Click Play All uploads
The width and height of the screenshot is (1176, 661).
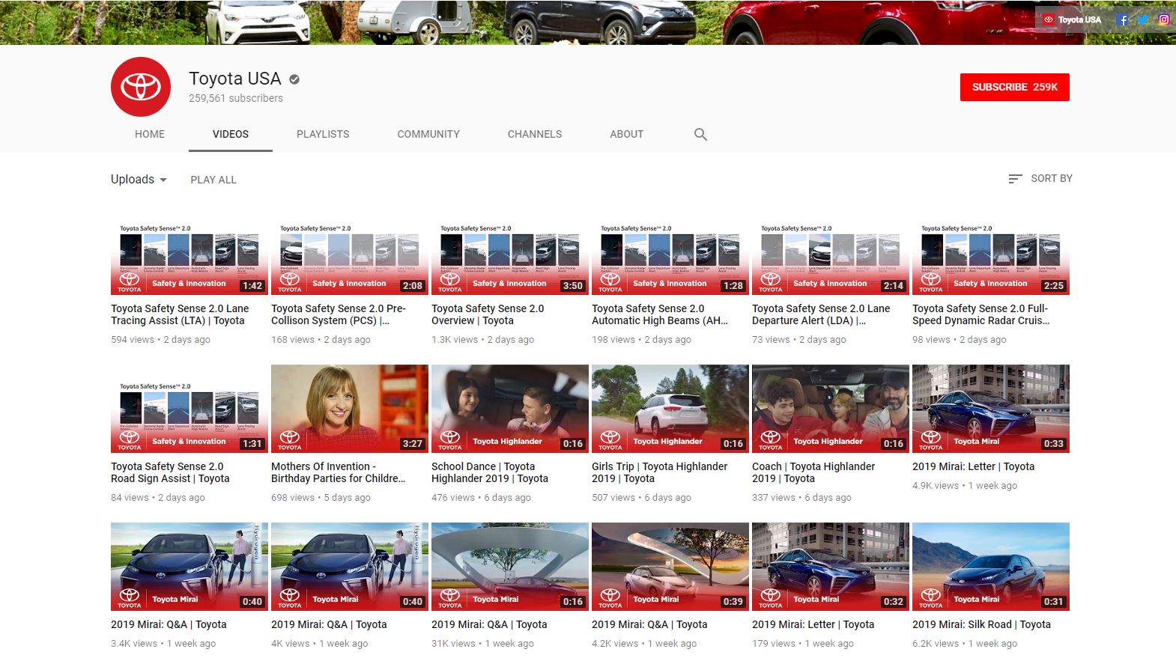213,180
